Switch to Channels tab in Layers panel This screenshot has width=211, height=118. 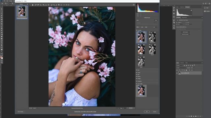pyautogui.click(x=182, y=63)
